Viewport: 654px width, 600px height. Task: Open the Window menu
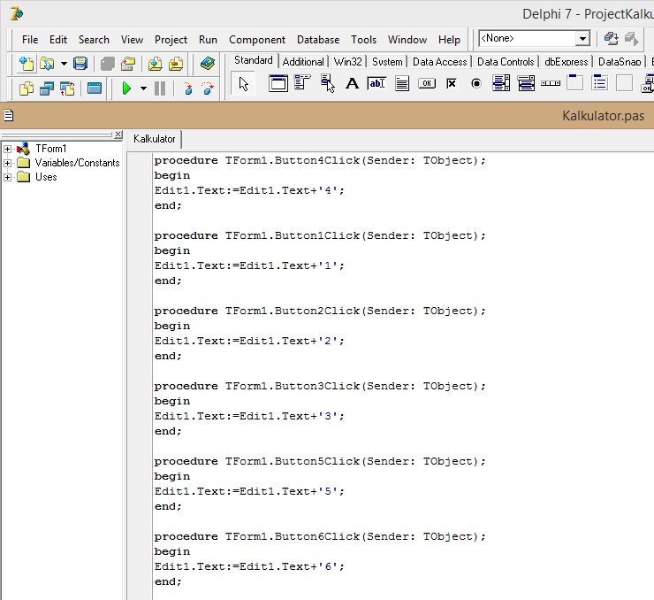[x=407, y=40]
